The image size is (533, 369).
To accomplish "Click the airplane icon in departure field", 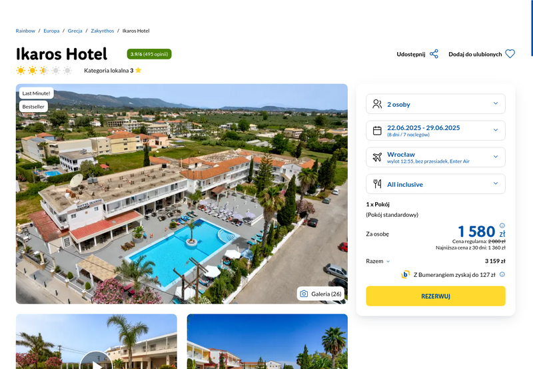I will pos(377,157).
